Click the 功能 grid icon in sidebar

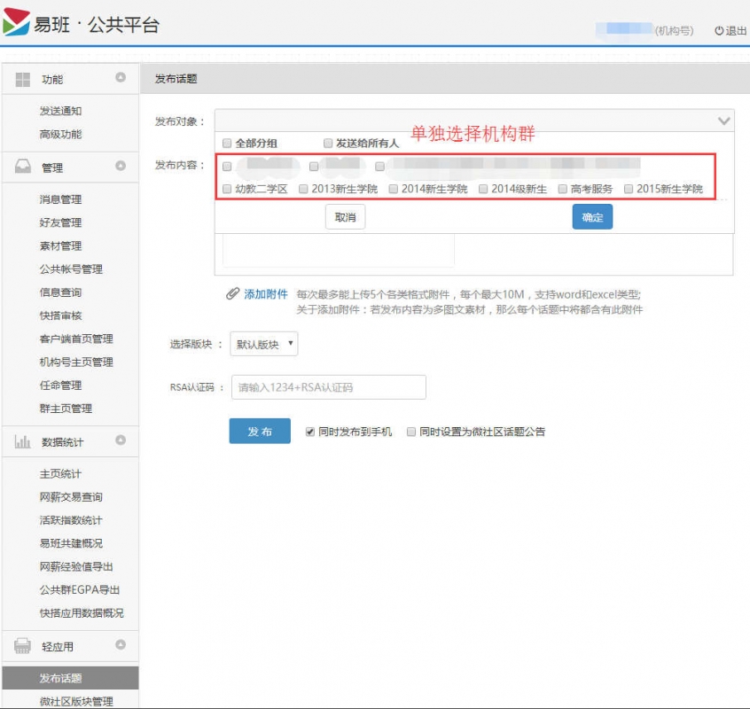pos(23,80)
